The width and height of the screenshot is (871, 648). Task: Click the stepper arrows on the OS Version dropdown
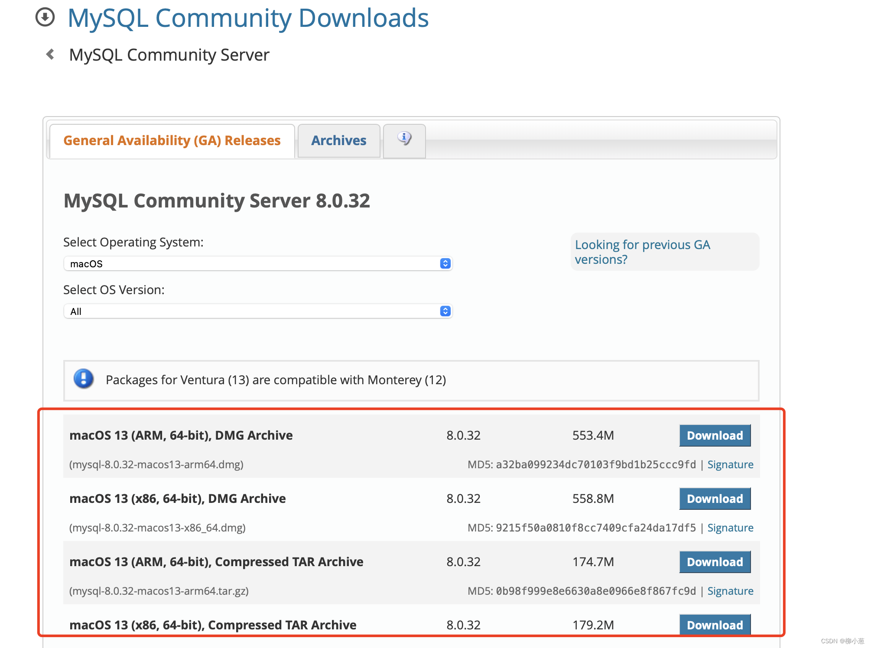coord(445,311)
